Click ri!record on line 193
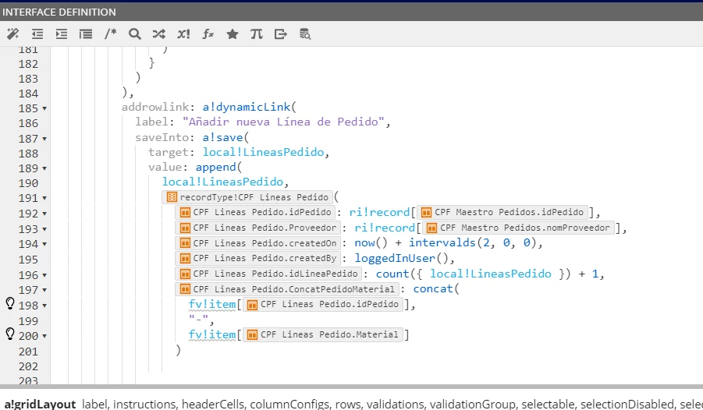 [385, 228]
